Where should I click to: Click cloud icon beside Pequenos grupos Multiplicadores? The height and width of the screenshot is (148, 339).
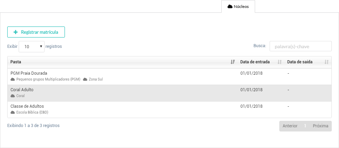13,79
